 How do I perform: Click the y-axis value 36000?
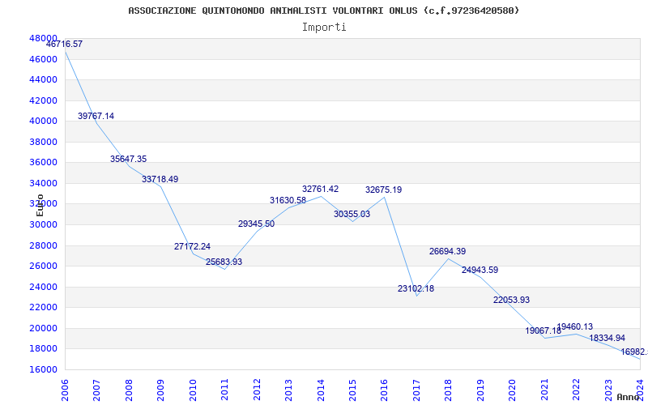[x=43, y=163]
